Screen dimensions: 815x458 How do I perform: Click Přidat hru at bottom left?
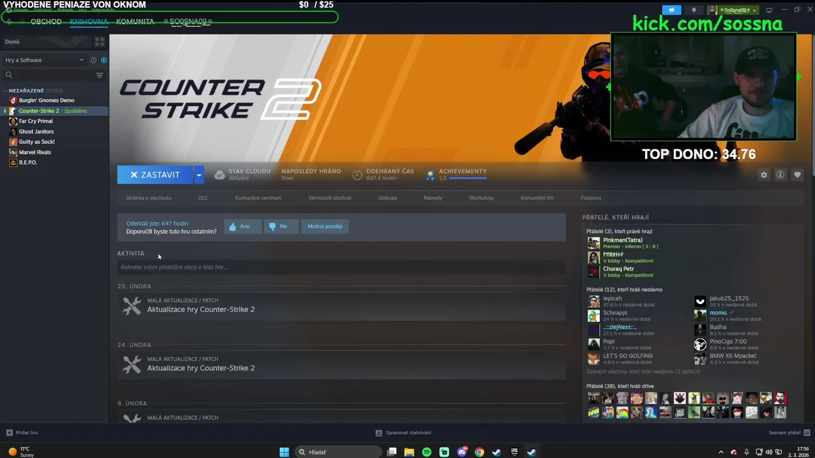pyautogui.click(x=22, y=433)
